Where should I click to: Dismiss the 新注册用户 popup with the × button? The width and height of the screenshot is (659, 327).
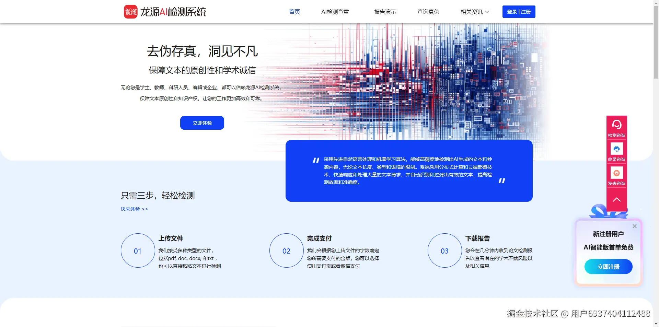[x=635, y=226]
